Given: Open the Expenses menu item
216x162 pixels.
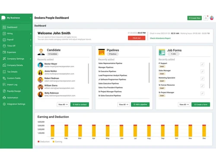Looking at the screenshot, I should pos(16,52).
